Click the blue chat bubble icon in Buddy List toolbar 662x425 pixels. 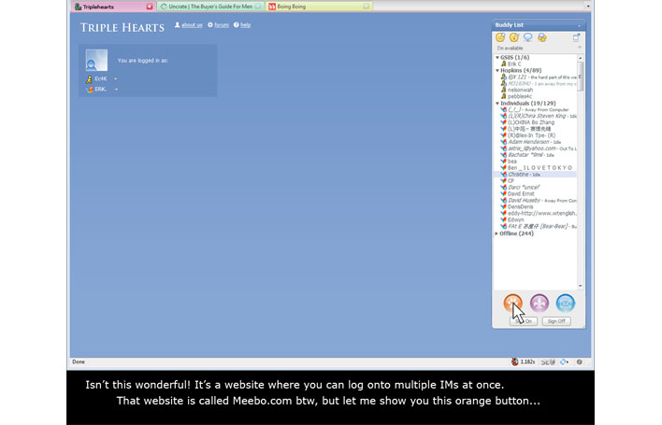pyautogui.click(x=527, y=37)
